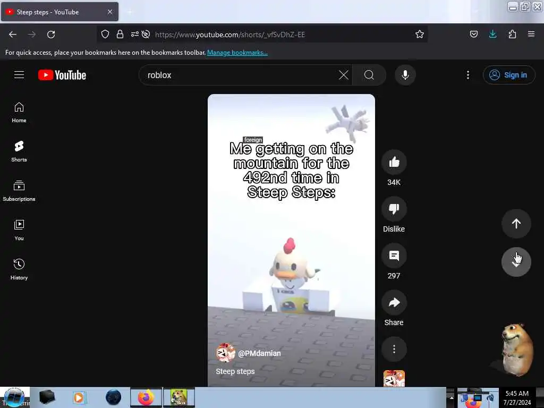Open the Manage bookmarks link
Viewport: 544px width, 408px height.
point(237,53)
